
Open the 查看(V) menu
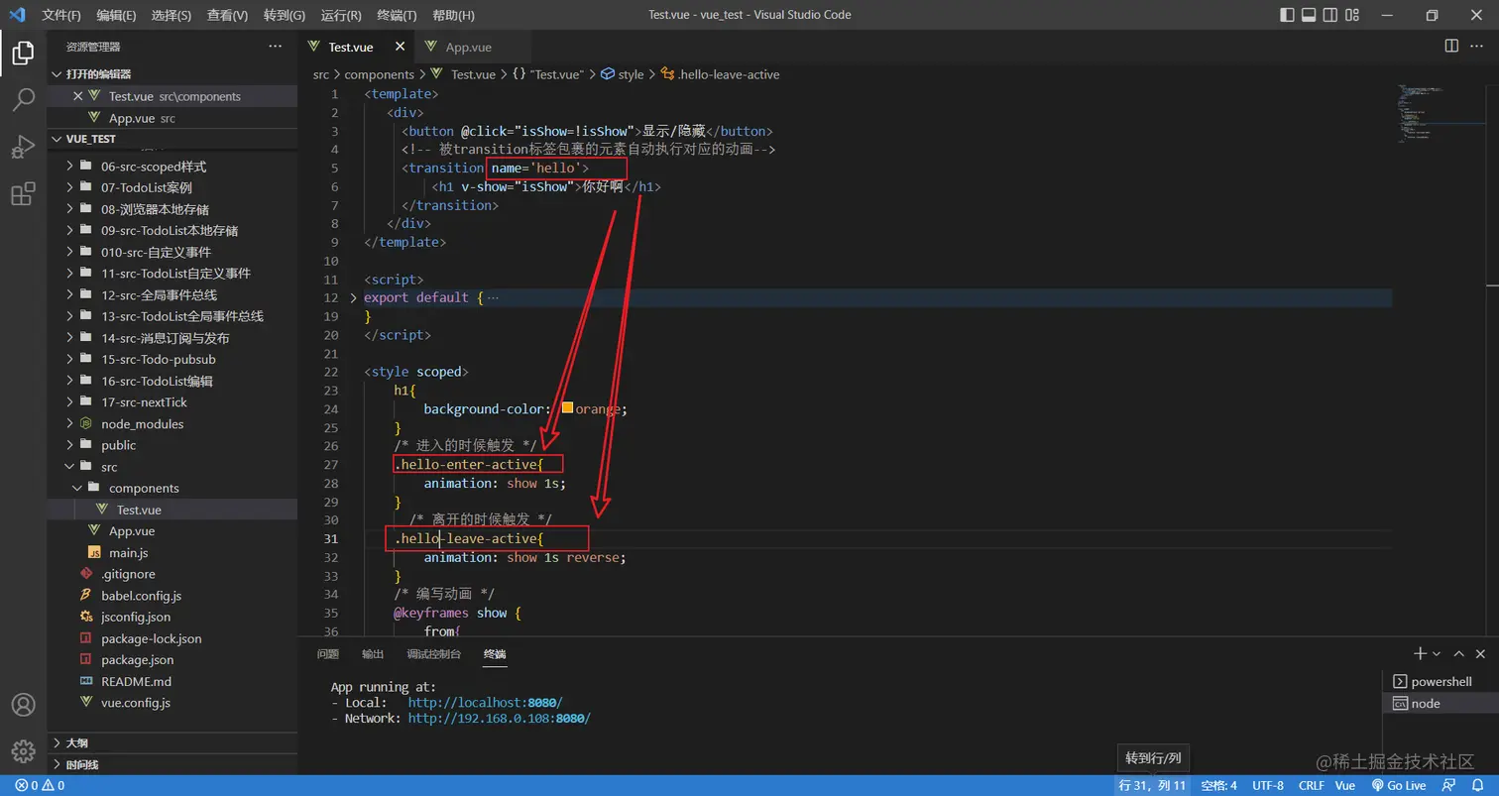[x=228, y=15]
